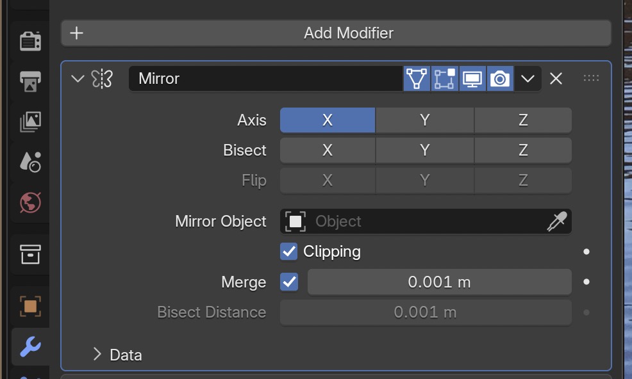Click the Bisect Distance 0.001 m field
Viewport: 632px width, 379px height.
[426, 312]
